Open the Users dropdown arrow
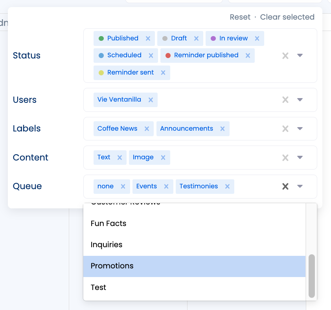The width and height of the screenshot is (331, 310). click(300, 100)
